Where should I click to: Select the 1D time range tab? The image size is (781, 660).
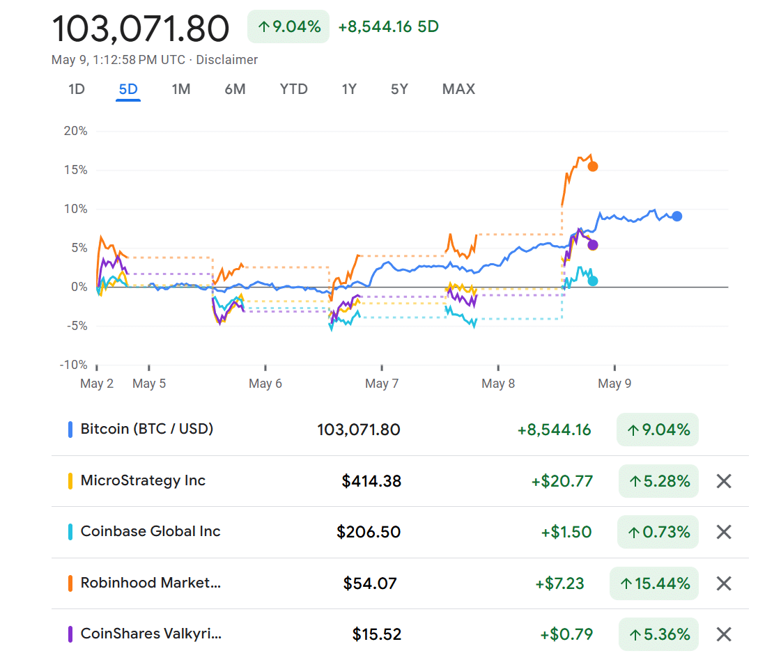click(x=77, y=89)
